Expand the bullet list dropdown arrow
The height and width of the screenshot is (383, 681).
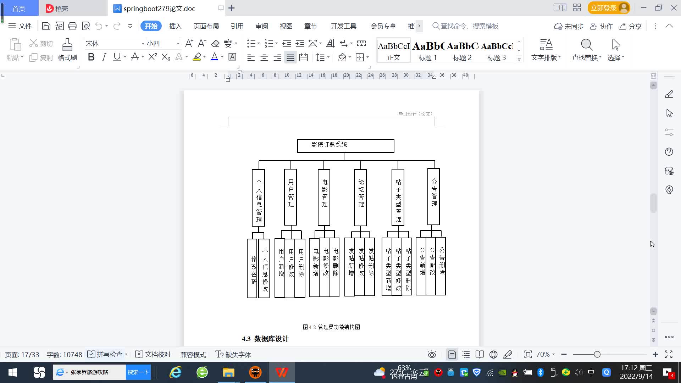tap(259, 44)
